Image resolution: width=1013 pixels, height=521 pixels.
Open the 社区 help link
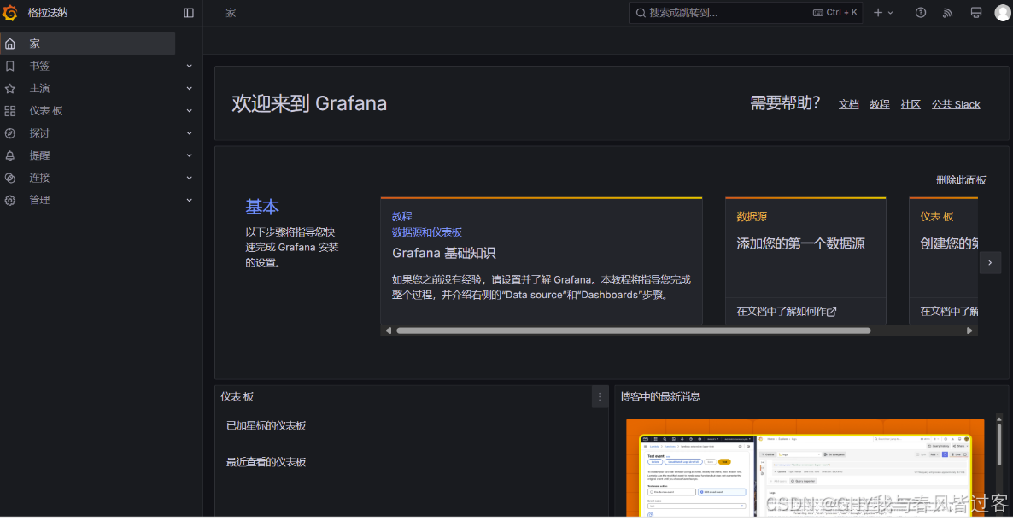(x=911, y=105)
